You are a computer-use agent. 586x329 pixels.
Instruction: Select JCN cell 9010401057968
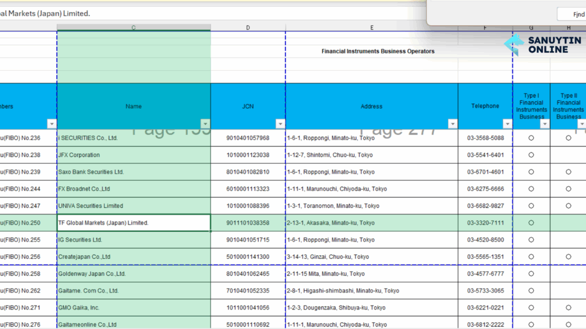coord(248,138)
